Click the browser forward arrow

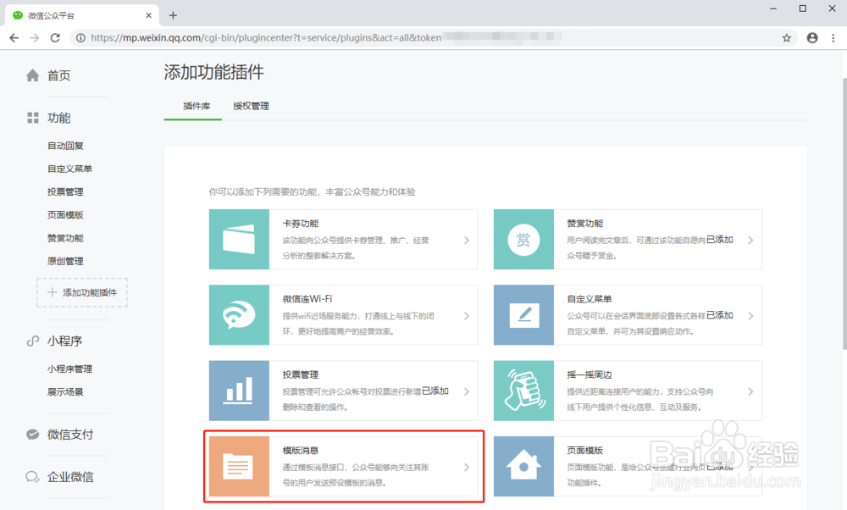35,38
